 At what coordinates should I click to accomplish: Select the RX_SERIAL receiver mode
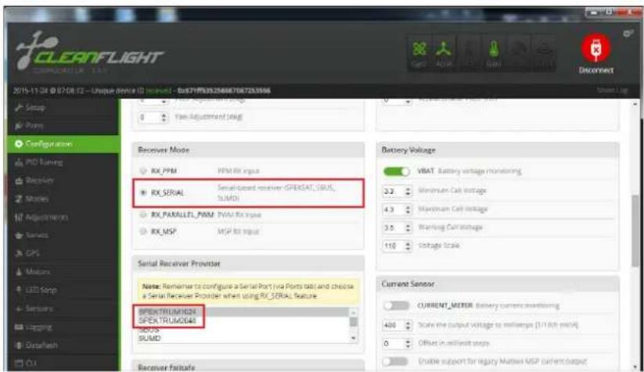coord(143,192)
